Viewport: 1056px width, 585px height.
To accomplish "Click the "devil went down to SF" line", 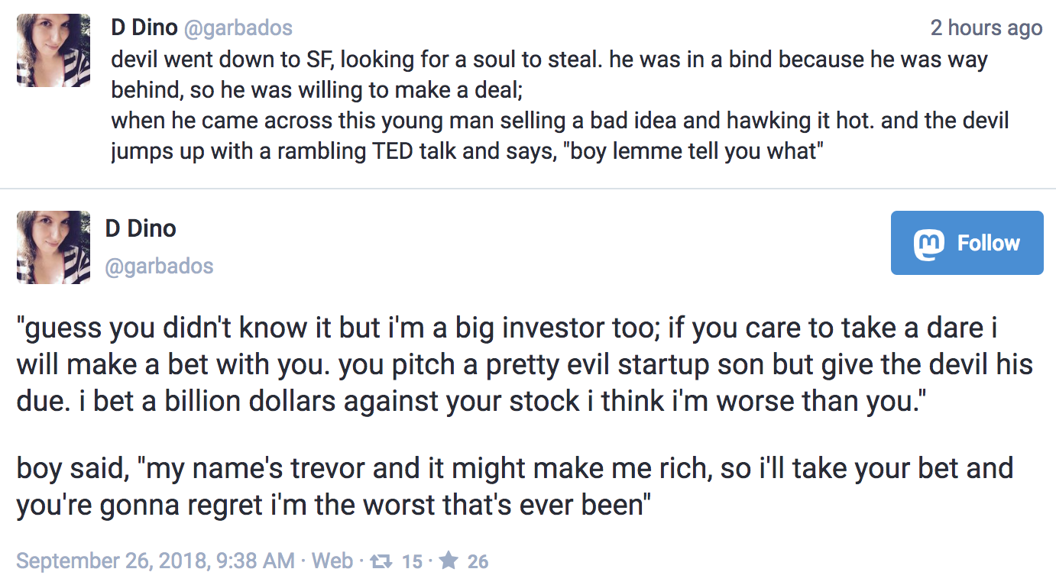I will click(549, 60).
